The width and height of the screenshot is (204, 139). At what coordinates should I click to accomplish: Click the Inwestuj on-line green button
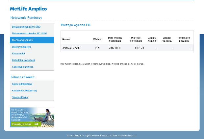26,124
